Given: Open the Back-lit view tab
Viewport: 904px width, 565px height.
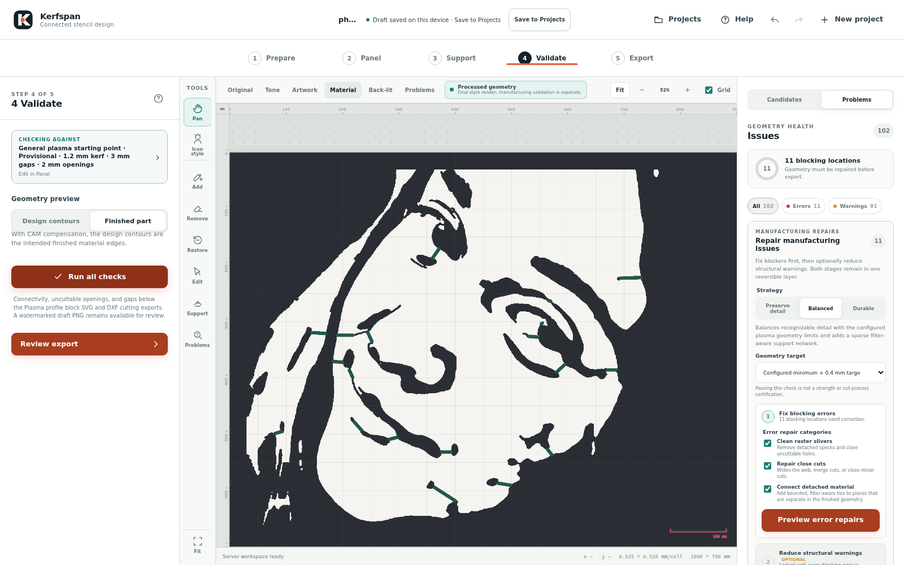Looking at the screenshot, I should 380,90.
